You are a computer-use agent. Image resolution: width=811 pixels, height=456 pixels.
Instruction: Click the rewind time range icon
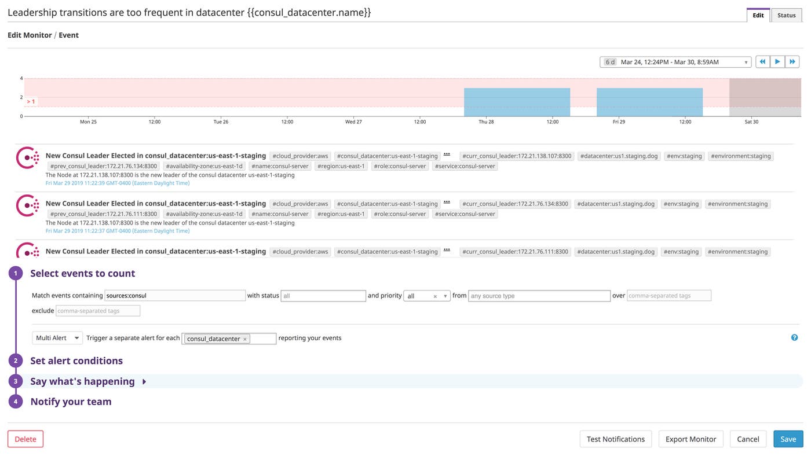click(762, 62)
